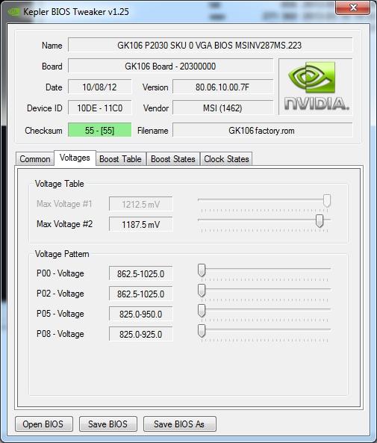Click the Date field 10/08/12
The height and width of the screenshot is (443, 377).
click(x=100, y=87)
